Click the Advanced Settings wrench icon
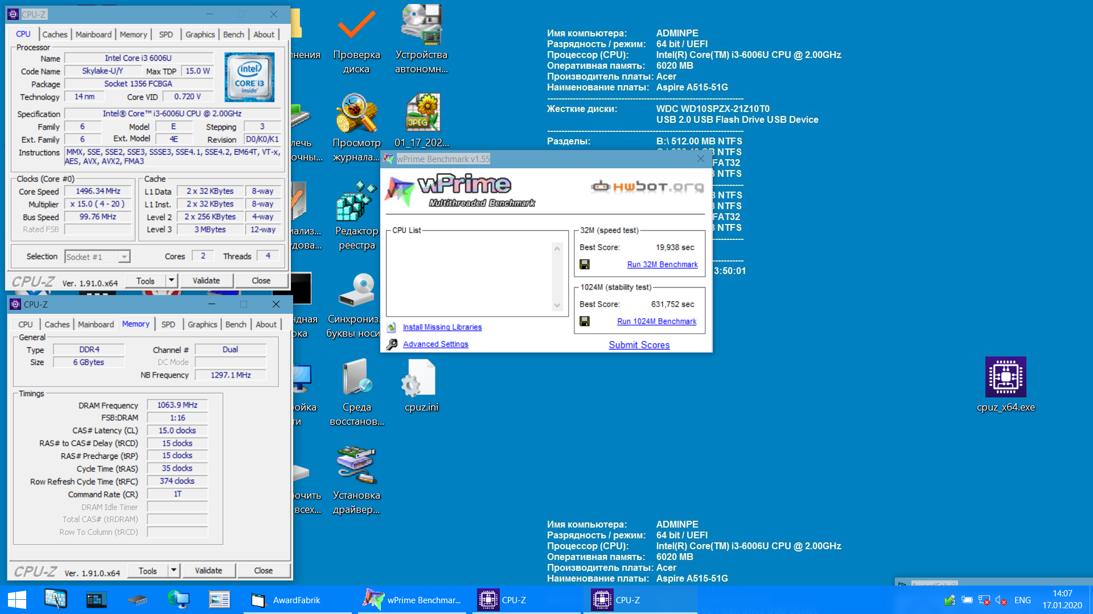The width and height of the screenshot is (1093, 614). click(x=392, y=344)
